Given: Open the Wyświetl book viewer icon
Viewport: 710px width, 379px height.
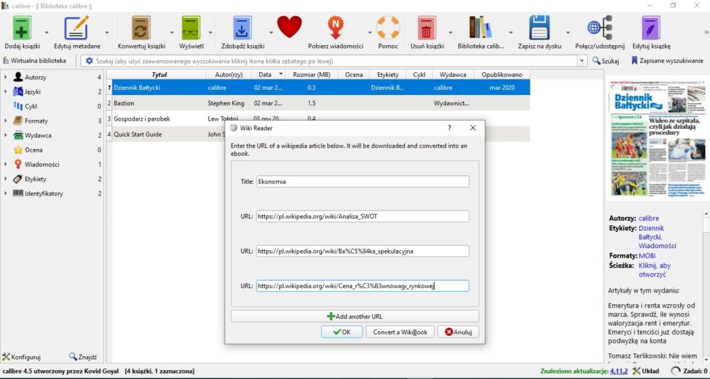Looking at the screenshot, I should (191, 28).
